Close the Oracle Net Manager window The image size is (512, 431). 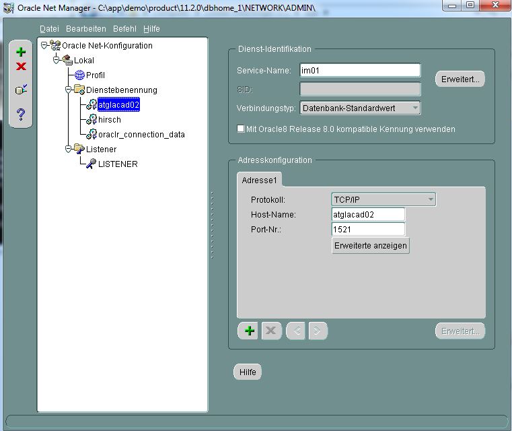click(x=495, y=5)
